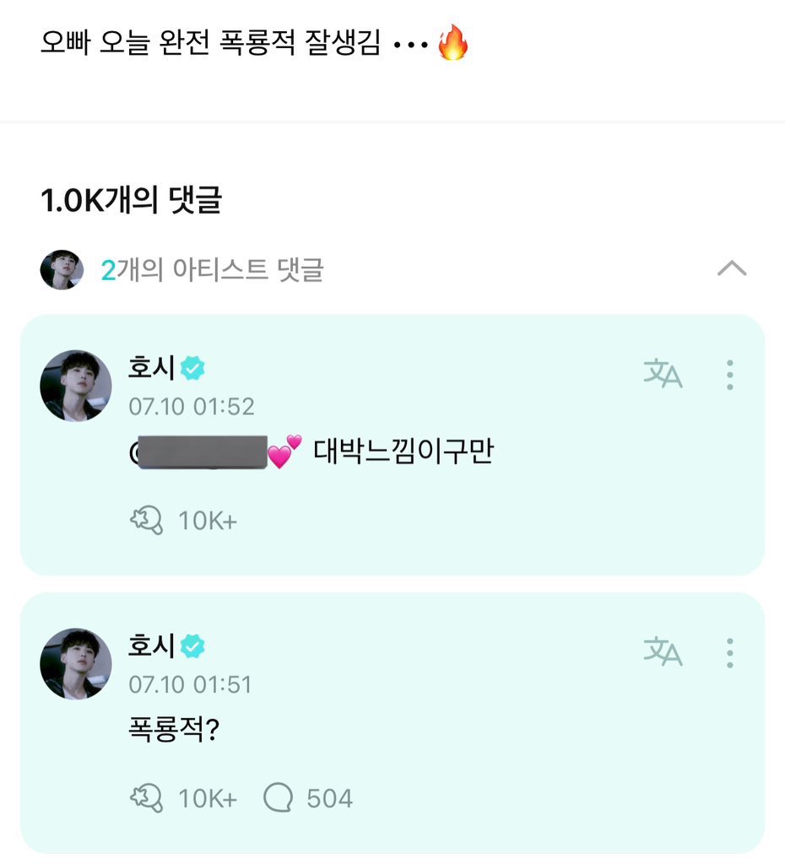Viewport: 785px width, 864px height.
Task: Click the verified badge on the 01:52 comment
Action: click(x=193, y=369)
